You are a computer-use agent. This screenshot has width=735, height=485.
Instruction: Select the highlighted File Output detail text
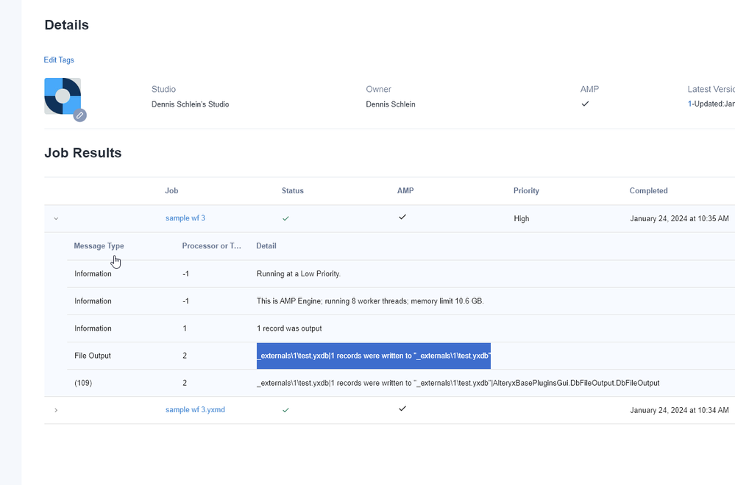pos(374,356)
